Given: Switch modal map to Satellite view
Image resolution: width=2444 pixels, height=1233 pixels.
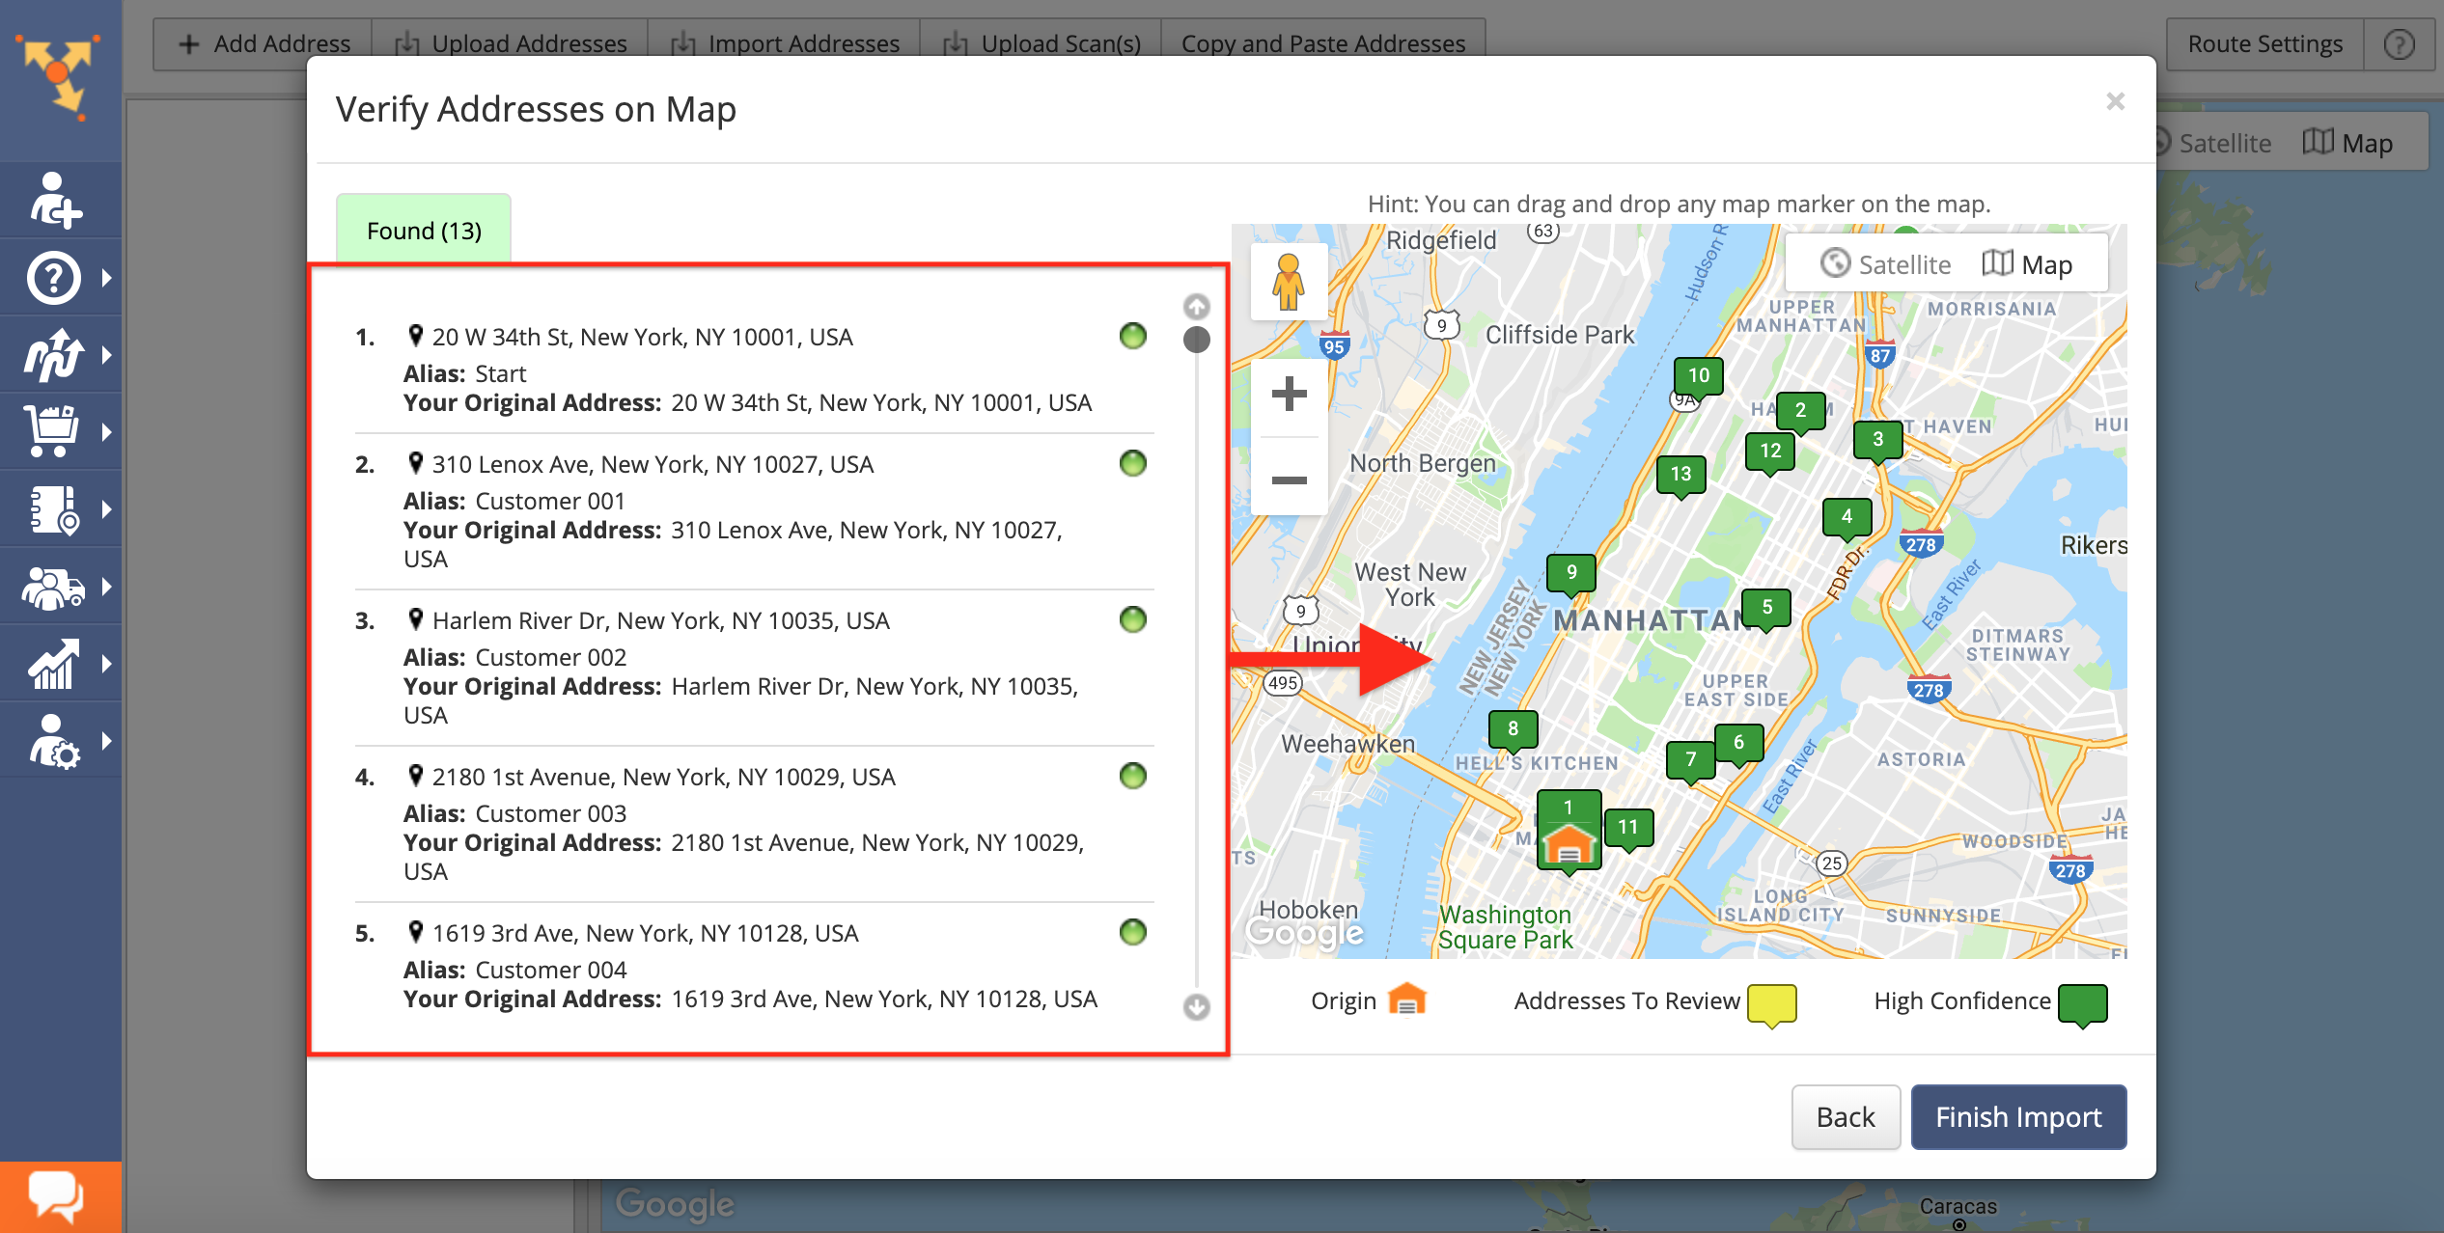Looking at the screenshot, I should [x=1886, y=264].
